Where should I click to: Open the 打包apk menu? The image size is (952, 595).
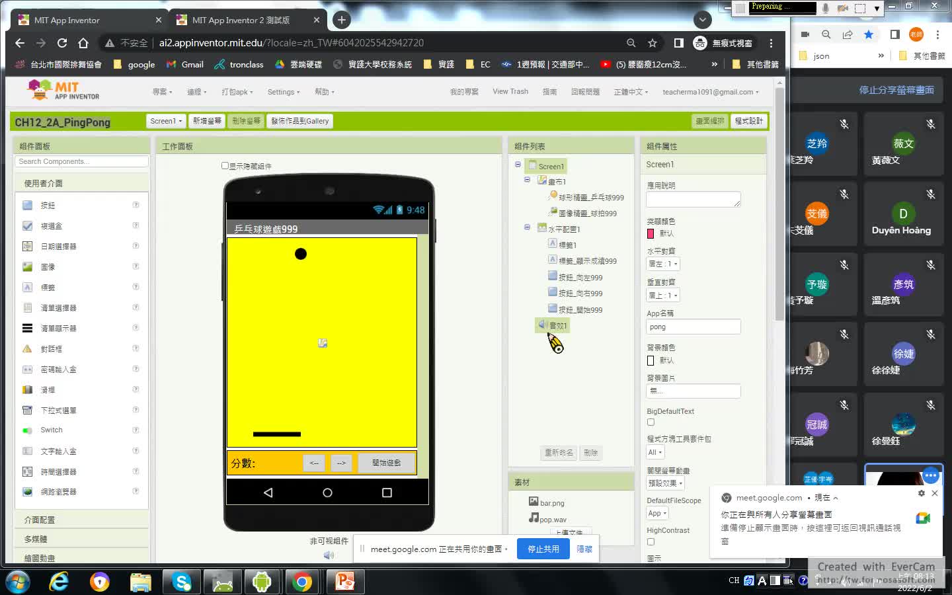pyautogui.click(x=237, y=92)
